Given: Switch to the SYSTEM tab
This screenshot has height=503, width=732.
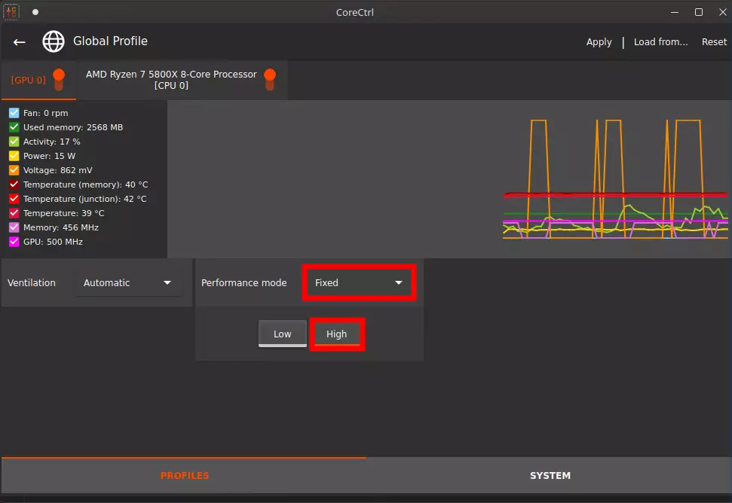Looking at the screenshot, I should 550,475.
